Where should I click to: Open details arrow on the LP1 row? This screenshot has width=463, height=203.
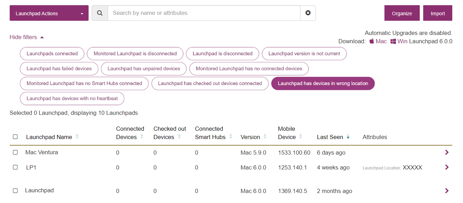(446, 167)
